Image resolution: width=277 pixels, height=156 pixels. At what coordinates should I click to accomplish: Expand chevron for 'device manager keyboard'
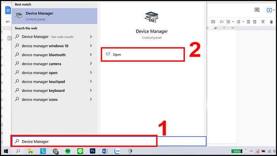coord(91,90)
